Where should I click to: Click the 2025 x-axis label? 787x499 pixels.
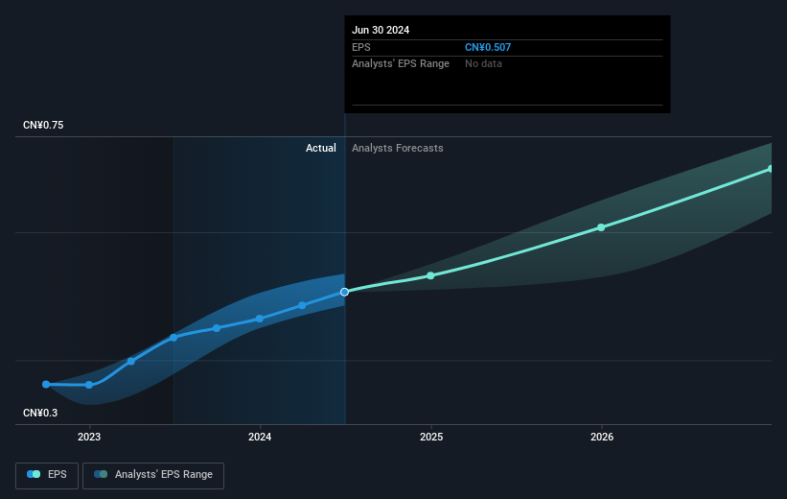(431, 437)
